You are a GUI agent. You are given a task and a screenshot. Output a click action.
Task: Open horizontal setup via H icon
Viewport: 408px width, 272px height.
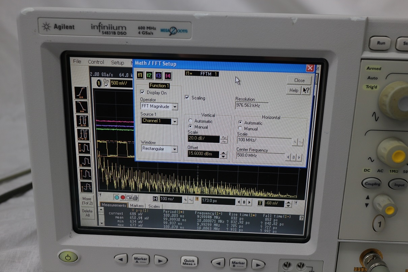click(155, 199)
